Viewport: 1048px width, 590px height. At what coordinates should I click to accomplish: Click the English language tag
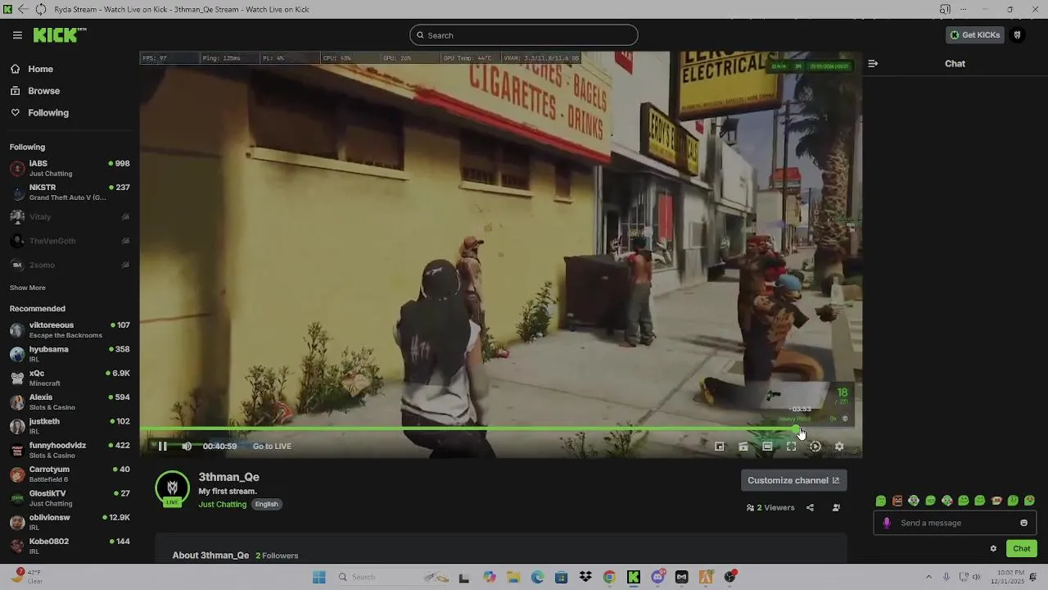266,505
